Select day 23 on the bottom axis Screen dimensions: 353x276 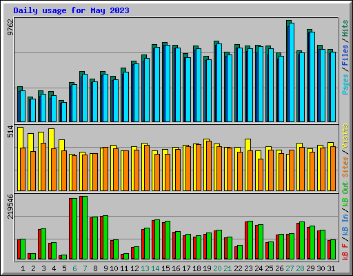coord(248,268)
